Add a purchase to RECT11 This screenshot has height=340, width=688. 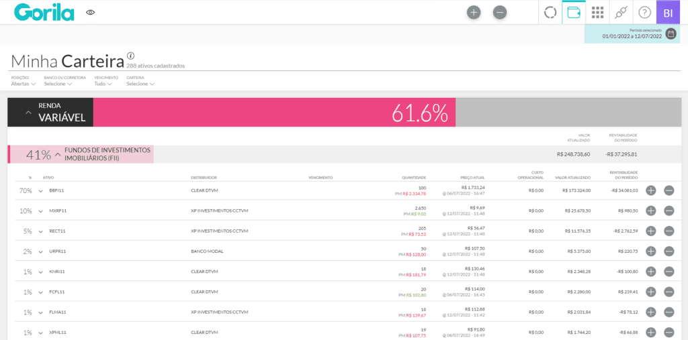pos(650,231)
